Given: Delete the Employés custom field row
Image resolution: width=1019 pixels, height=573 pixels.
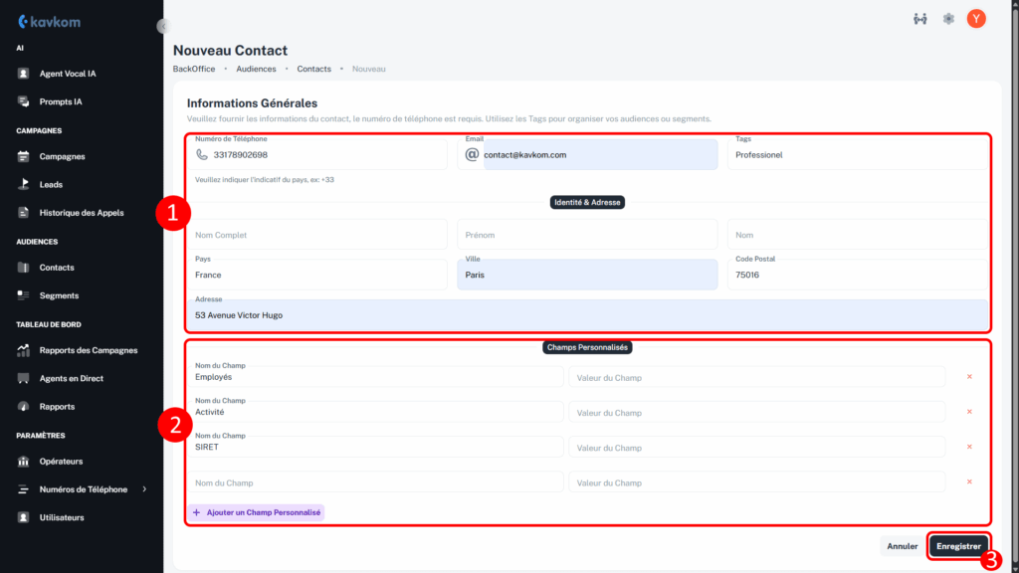Looking at the screenshot, I should tap(969, 377).
